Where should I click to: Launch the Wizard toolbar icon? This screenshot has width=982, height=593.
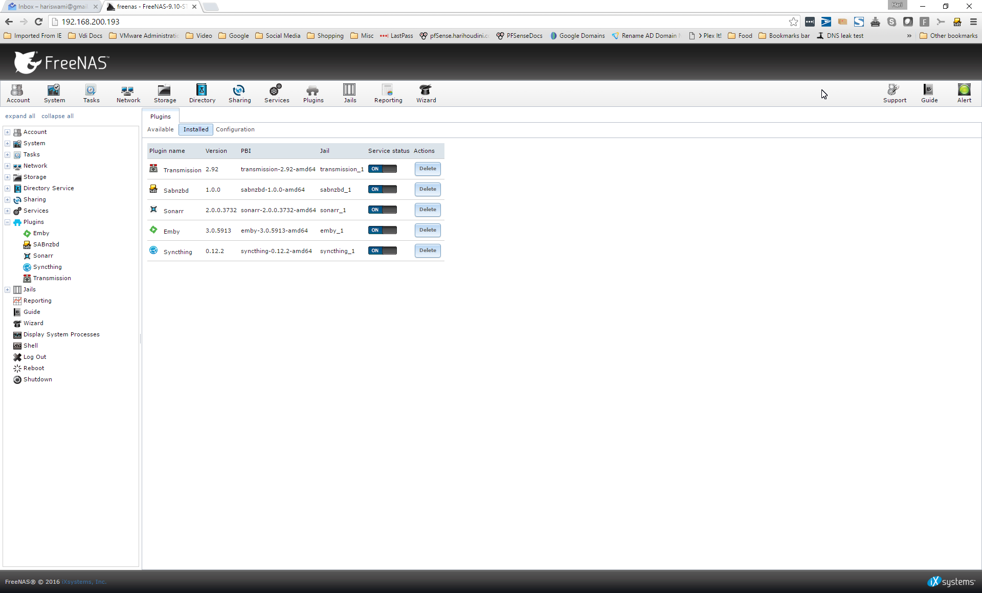point(426,94)
